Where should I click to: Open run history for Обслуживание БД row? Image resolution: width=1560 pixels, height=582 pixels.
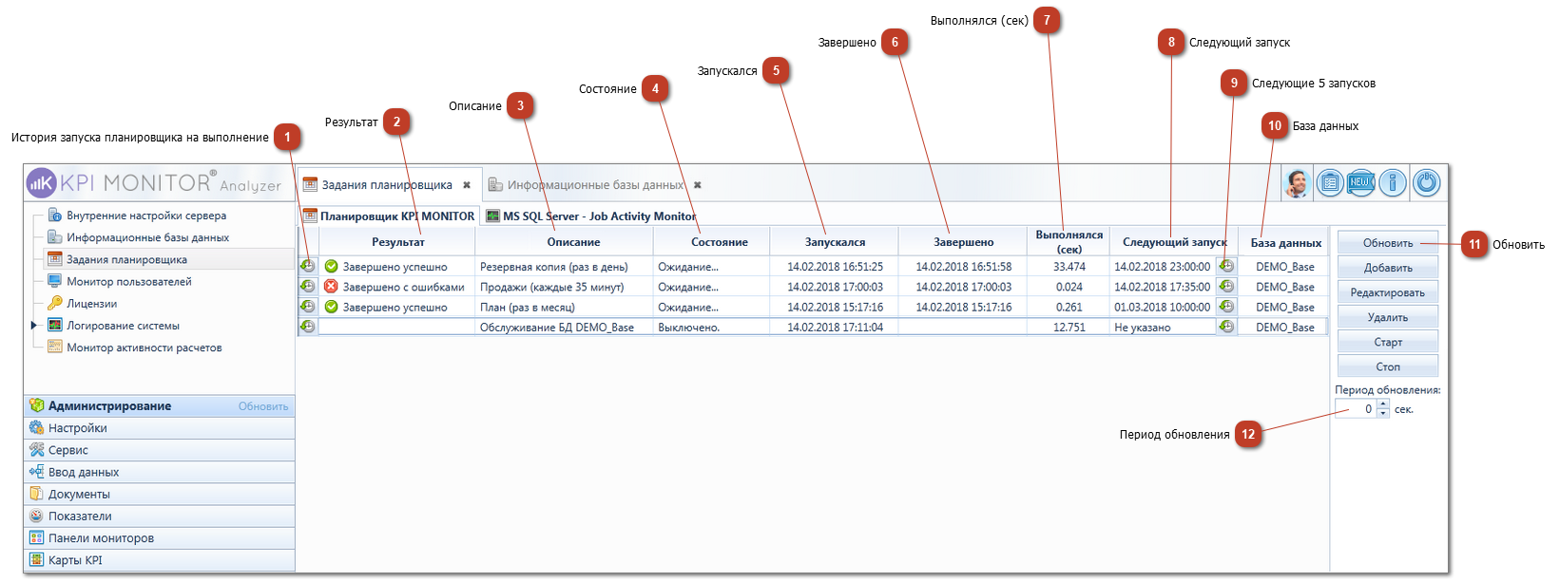(307, 326)
